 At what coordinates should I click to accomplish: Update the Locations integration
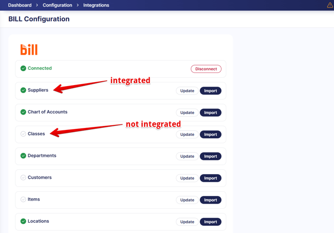[187, 222]
